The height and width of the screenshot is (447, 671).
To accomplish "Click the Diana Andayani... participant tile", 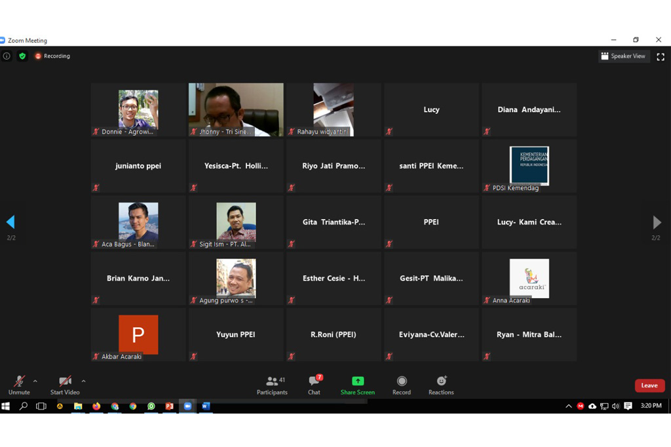I will (529, 109).
